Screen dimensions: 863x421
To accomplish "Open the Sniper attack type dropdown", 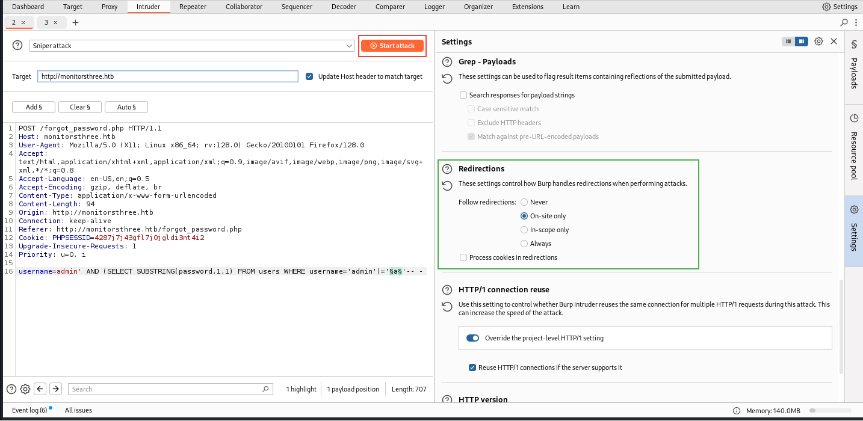I will pyautogui.click(x=191, y=46).
